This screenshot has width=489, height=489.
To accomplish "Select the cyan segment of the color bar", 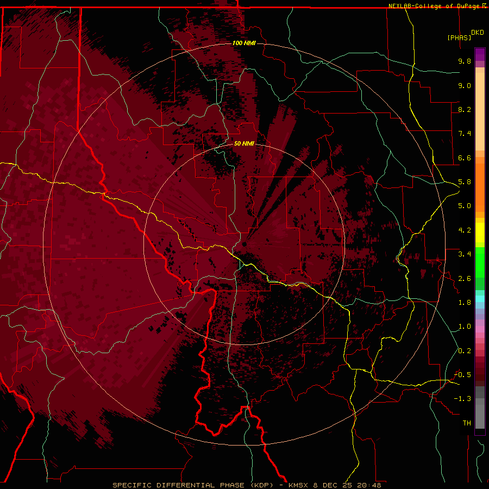I will click(x=480, y=299).
